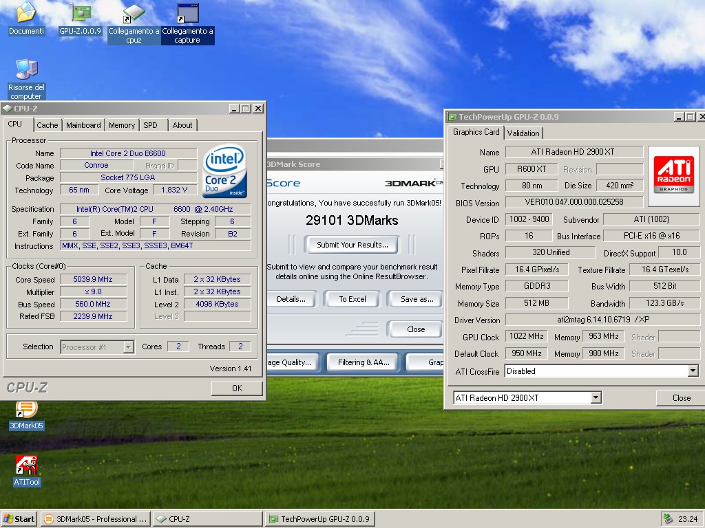Click the "x 9.0" multiplier value
The width and height of the screenshot is (705, 528).
(93, 291)
